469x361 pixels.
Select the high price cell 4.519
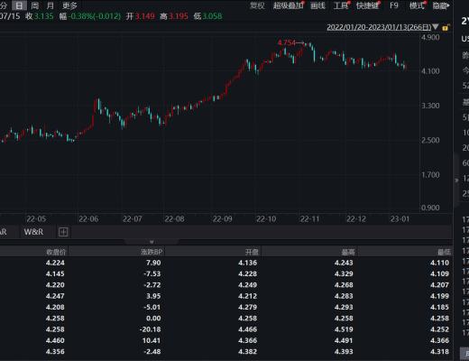click(x=344, y=329)
